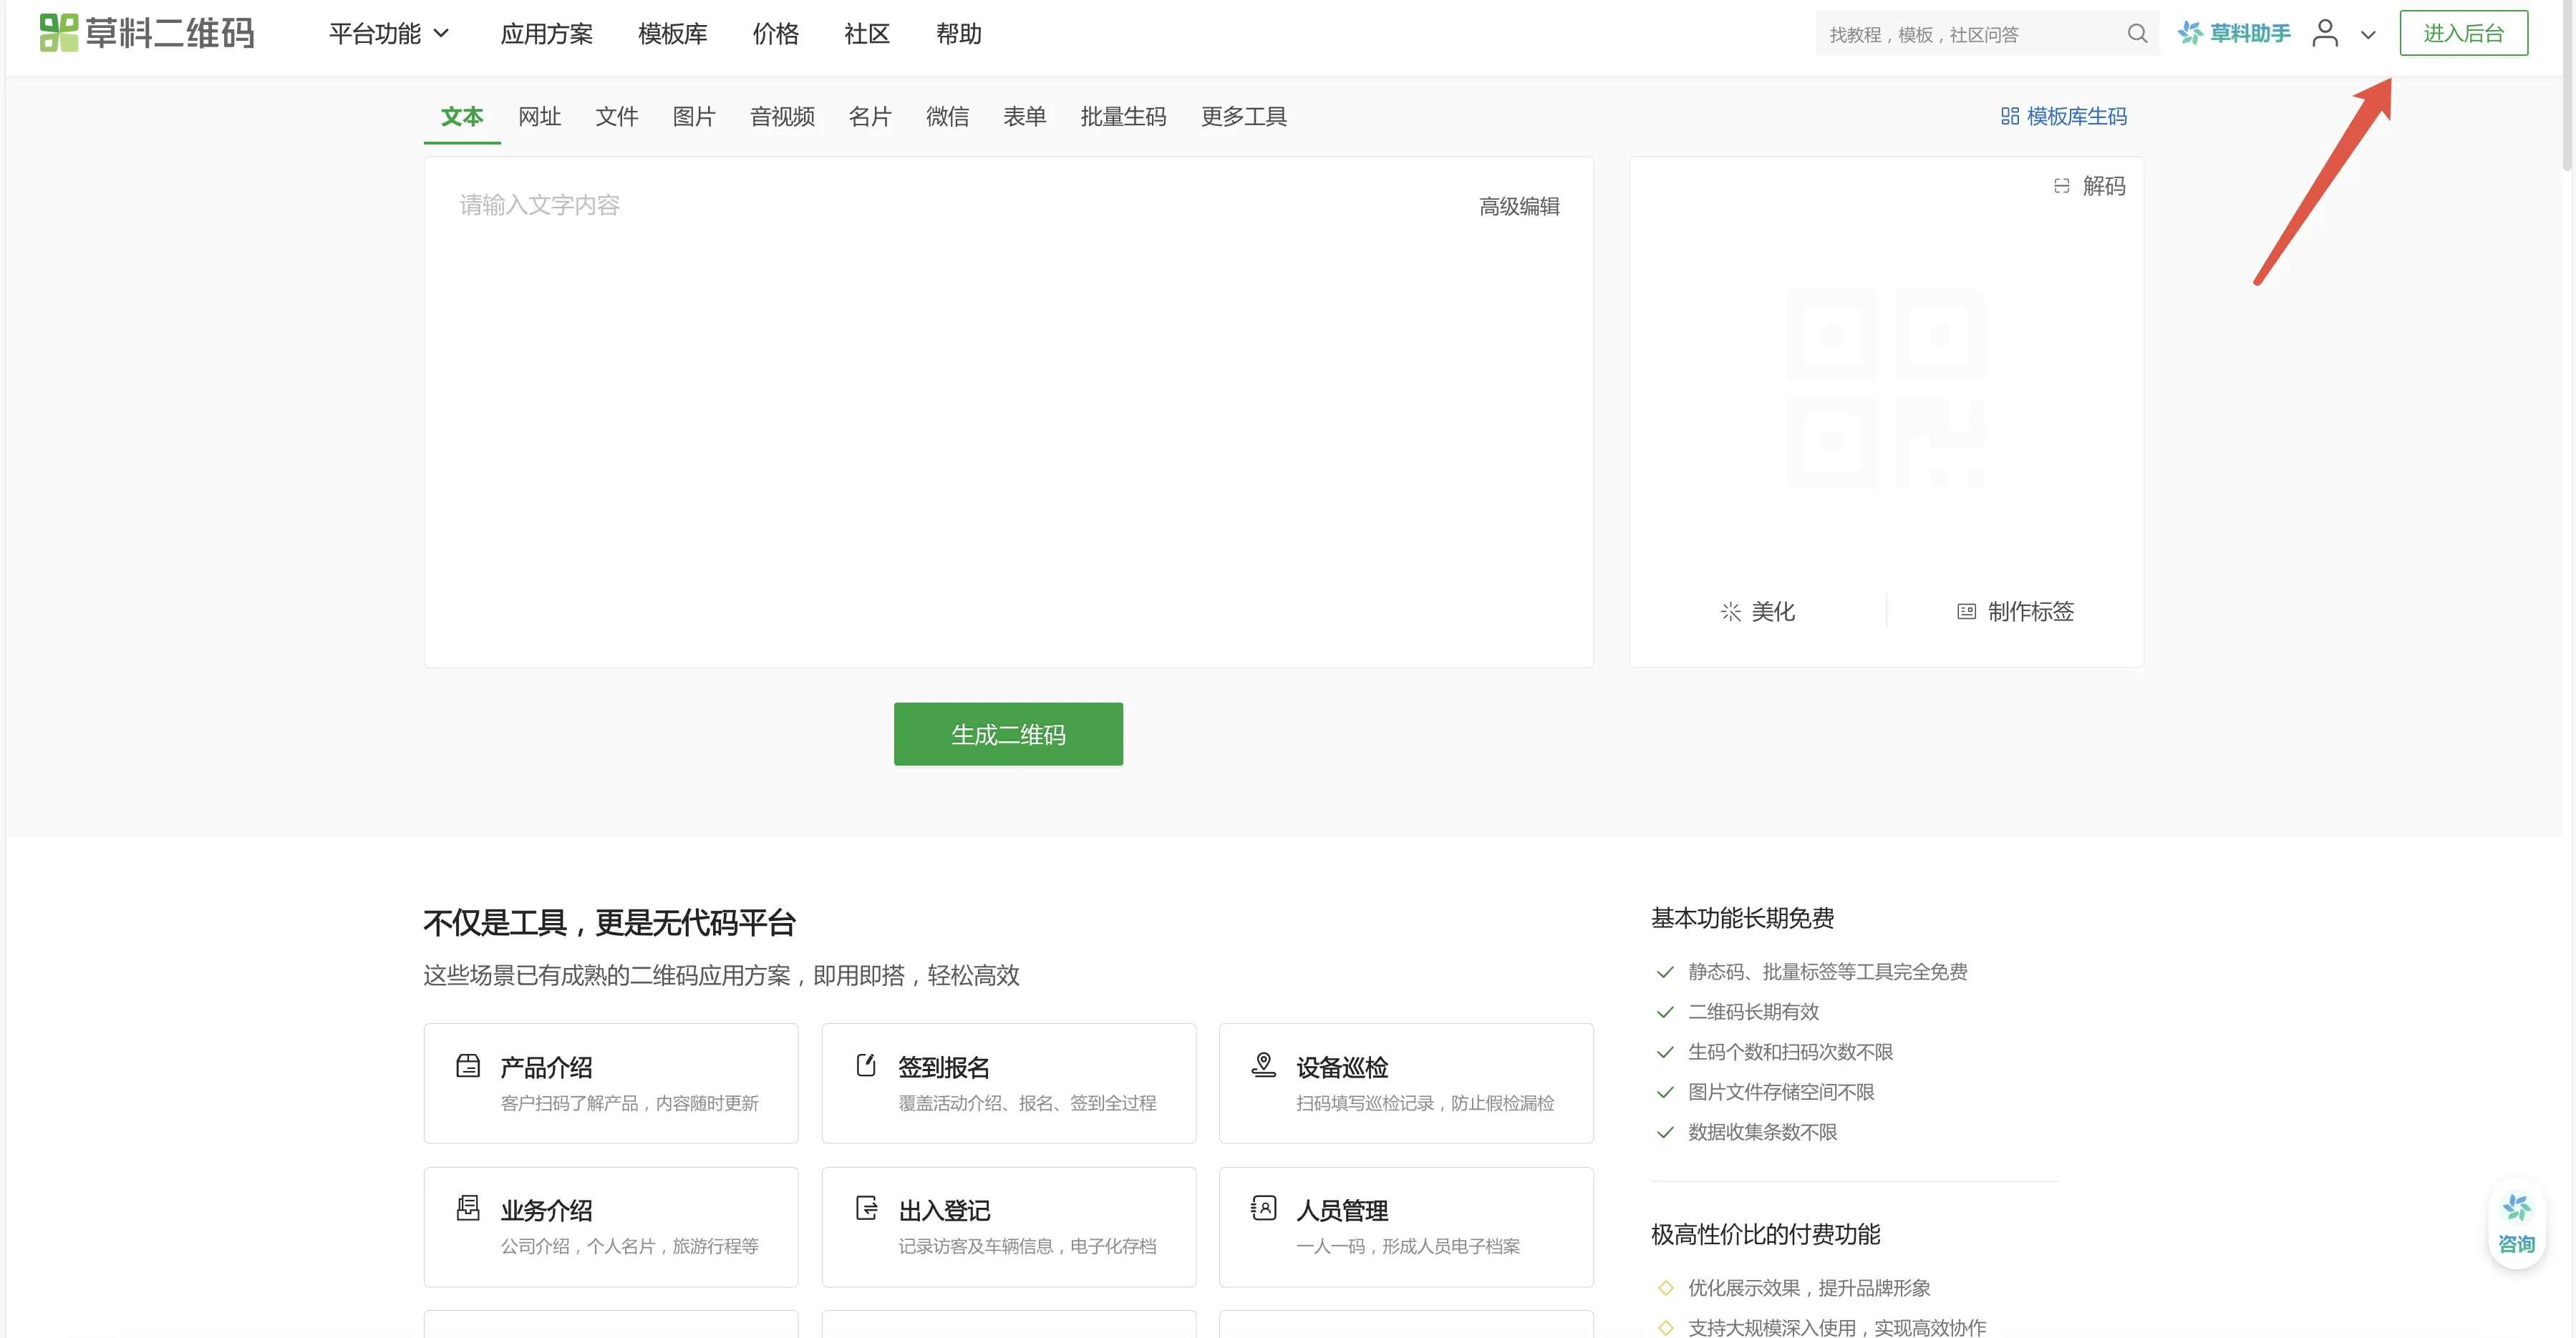Click the 业务介绍 card icon
2576x1338 pixels.
[468, 1208]
